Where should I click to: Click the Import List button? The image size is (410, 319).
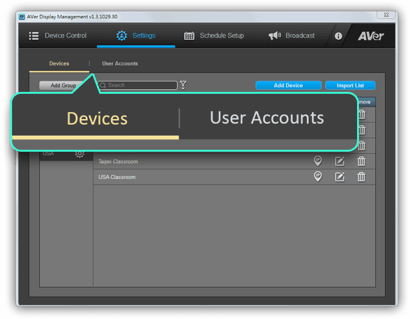click(x=350, y=86)
